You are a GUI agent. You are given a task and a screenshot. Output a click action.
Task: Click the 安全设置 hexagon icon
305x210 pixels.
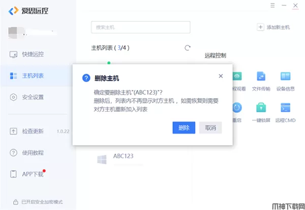13,97
